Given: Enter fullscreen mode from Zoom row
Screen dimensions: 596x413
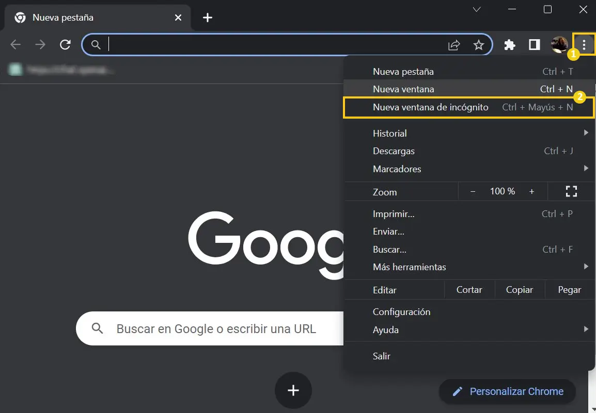Looking at the screenshot, I should click(571, 191).
